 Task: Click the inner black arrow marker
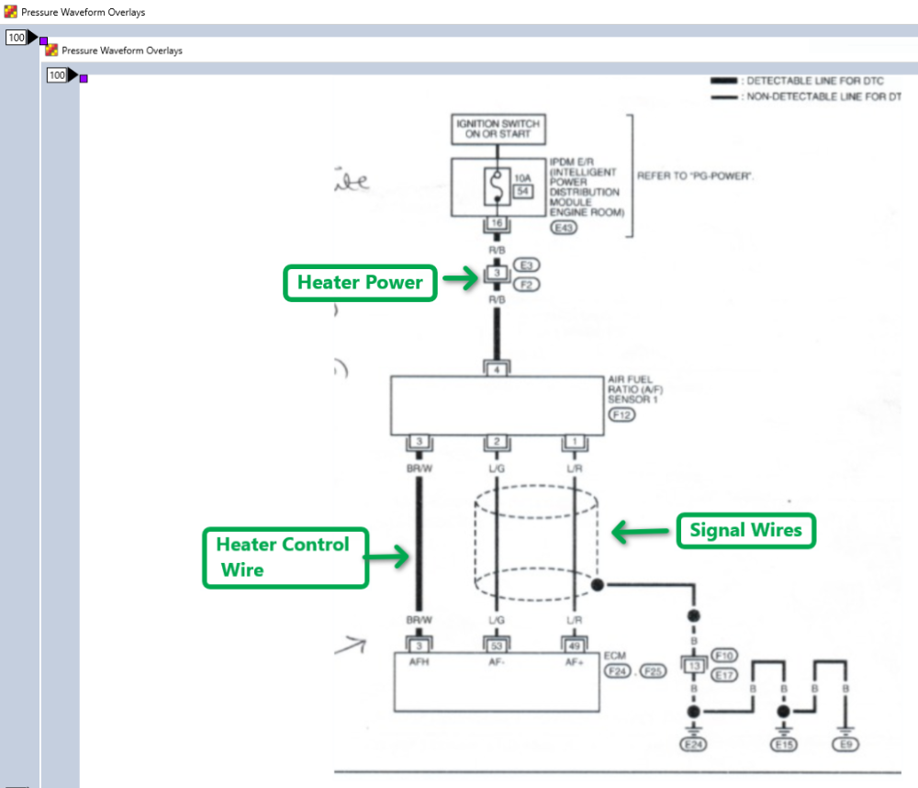click(73, 75)
